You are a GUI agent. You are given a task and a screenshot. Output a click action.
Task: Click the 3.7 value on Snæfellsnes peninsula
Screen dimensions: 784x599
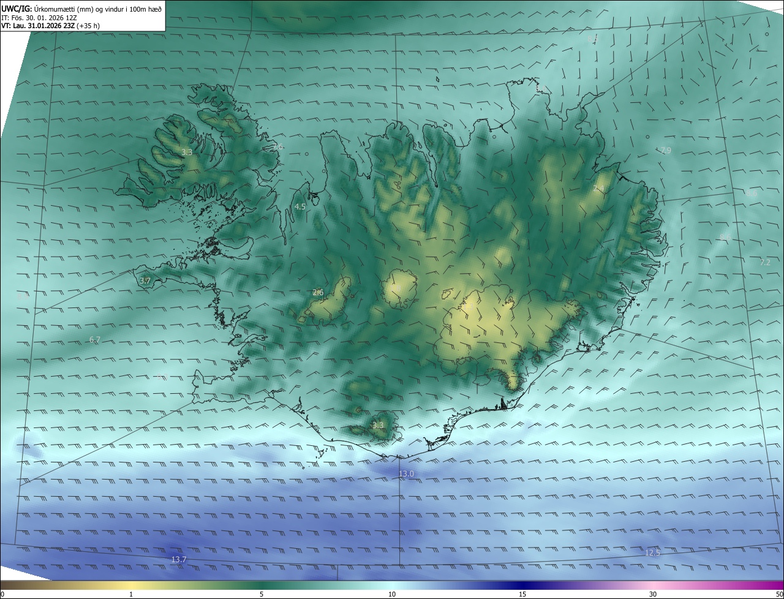click(145, 281)
